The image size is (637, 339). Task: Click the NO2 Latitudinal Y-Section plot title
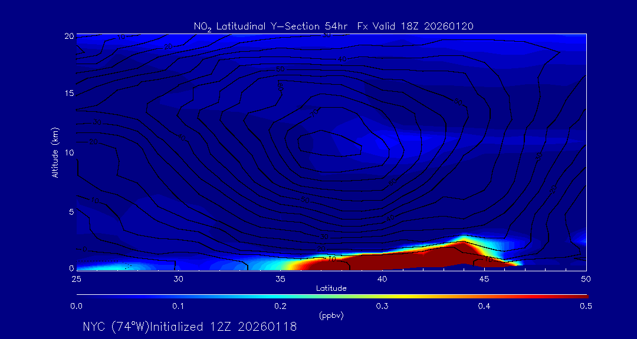coord(333,26)
